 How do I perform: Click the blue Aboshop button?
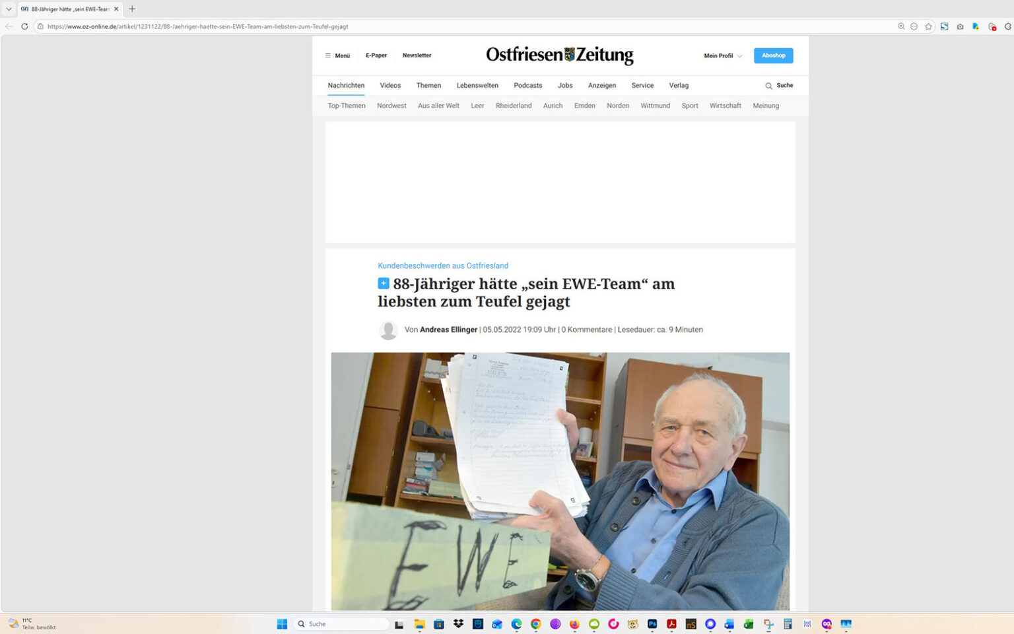pyautogui.click(x=773, y=55)
